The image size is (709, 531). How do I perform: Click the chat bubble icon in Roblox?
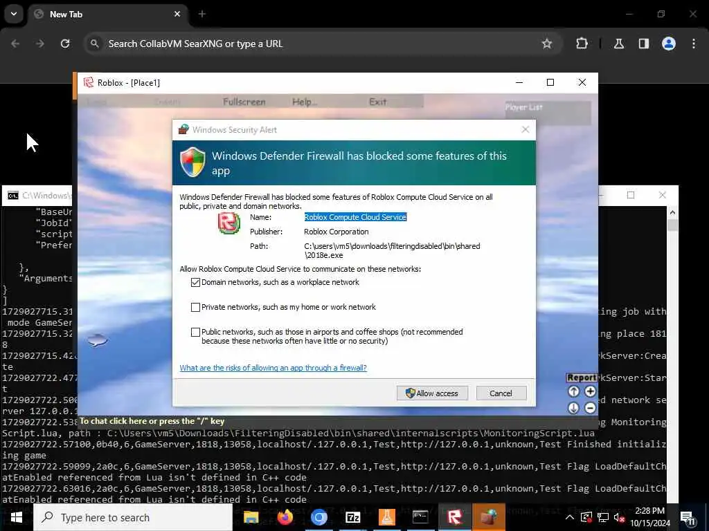click(x=97, y=339)
